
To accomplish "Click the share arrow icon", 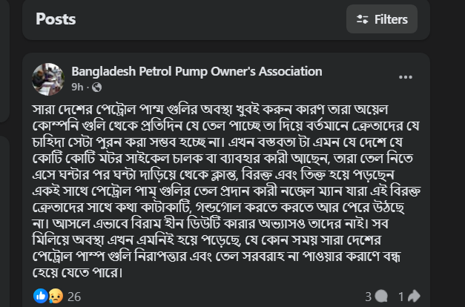I will [414, 296].
